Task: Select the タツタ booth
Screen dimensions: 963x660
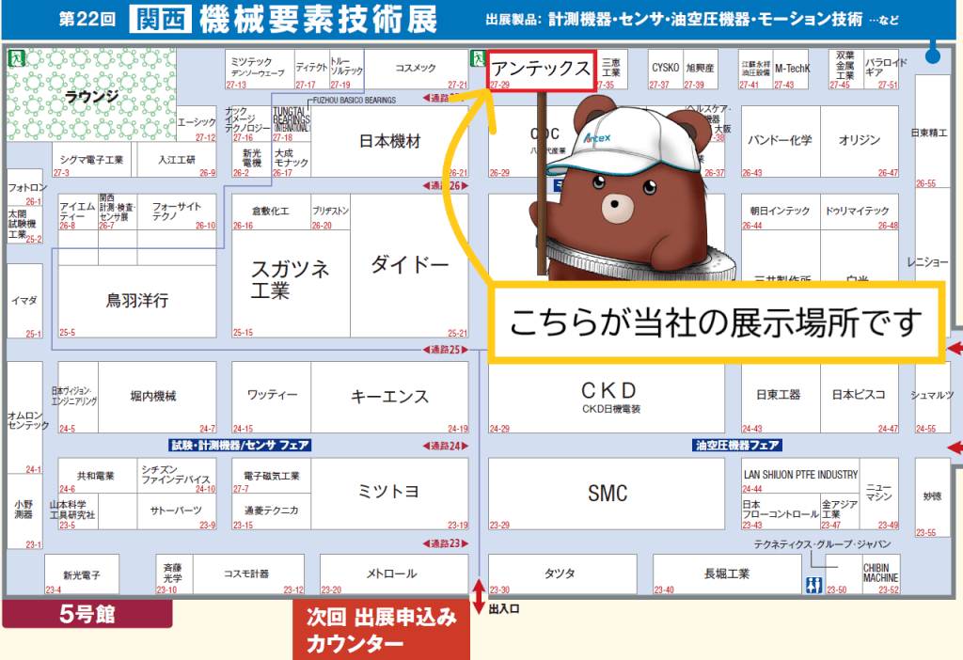Action: (562, 574)
